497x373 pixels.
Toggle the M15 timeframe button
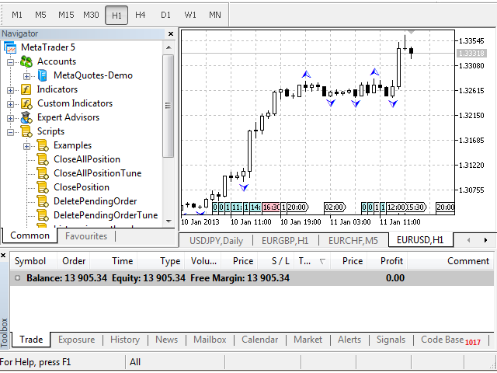click(x=66, y=15)
